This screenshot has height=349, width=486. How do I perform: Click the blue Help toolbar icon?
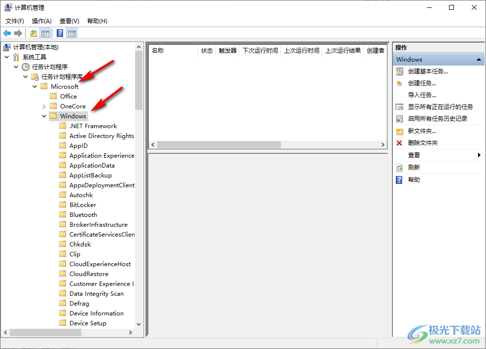coord(60,33)
